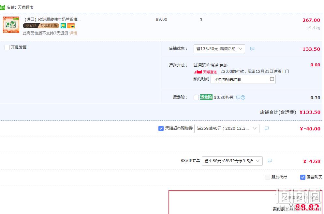The image size is (324, 214).
Task: Click the 88VIP 专享9.5折 badge
Action: (41, 26)
